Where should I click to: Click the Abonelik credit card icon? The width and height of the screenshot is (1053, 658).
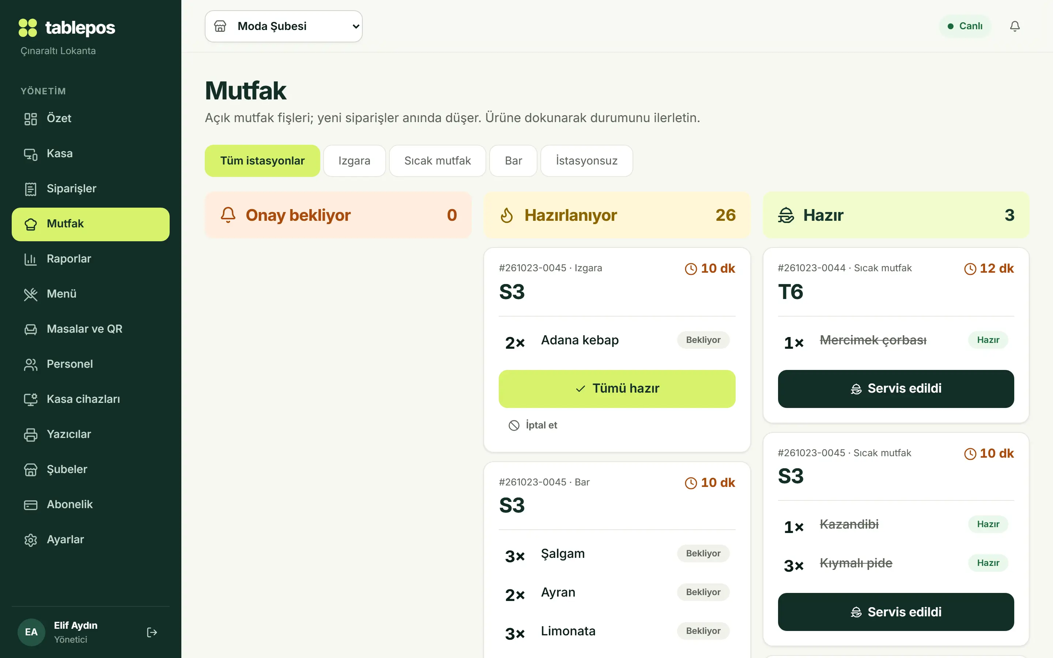coord(30,505)
